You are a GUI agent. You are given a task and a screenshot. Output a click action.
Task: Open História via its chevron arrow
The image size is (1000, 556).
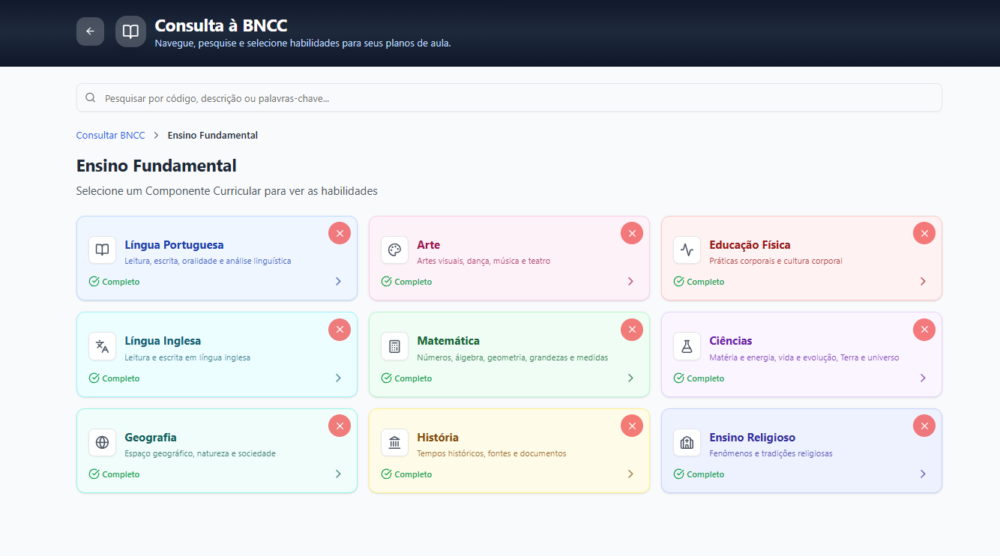click(x=630, y=474)
